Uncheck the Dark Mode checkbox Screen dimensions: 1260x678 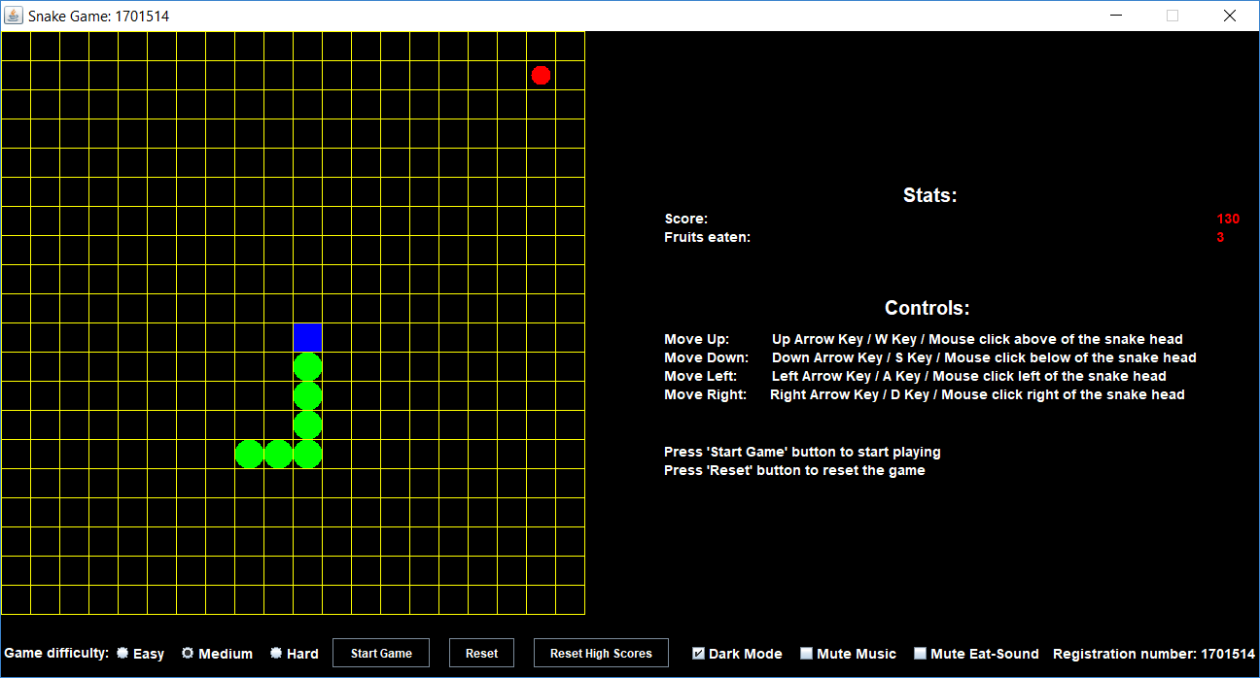[697, 653]
